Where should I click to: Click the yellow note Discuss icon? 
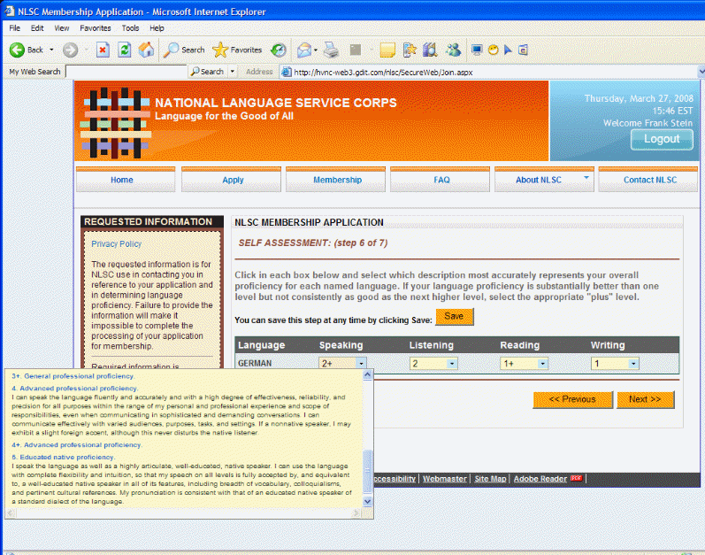click(x=387, y=50)
